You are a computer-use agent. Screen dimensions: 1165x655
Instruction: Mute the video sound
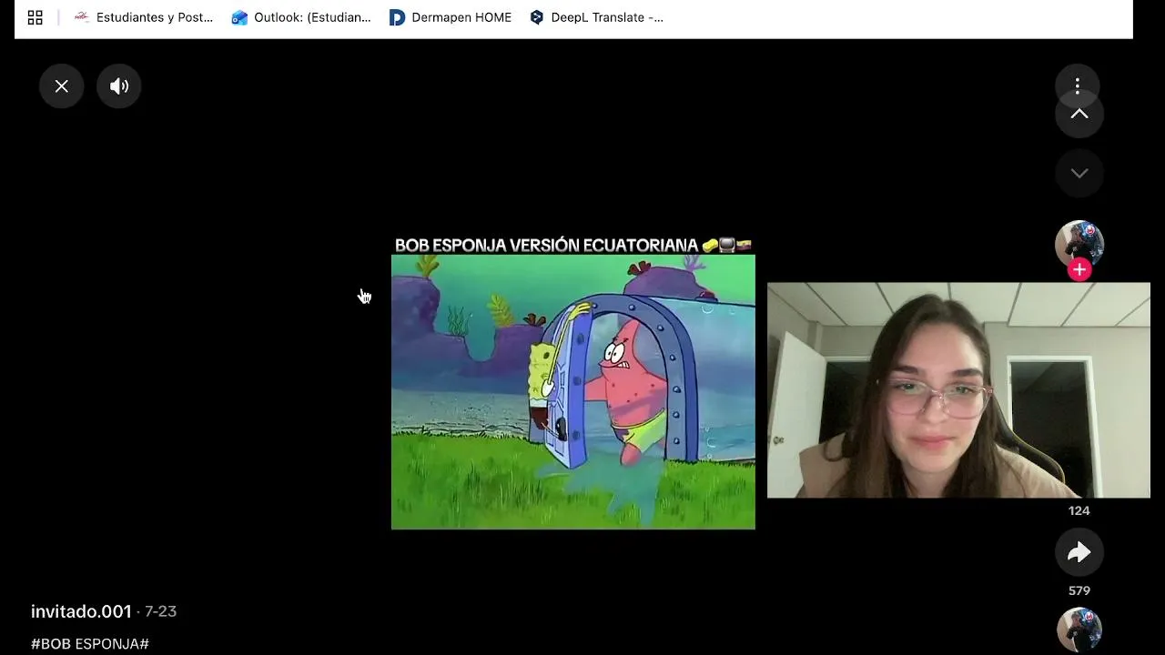pos(119,86)
